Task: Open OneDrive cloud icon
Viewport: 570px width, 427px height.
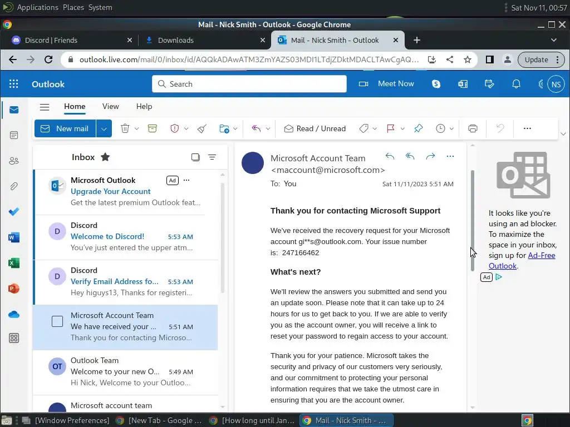Action: click(14, 314)
